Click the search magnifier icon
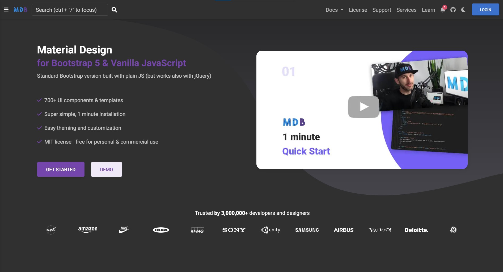This screenshot has width=503, height=272. [x=114, y=10]
